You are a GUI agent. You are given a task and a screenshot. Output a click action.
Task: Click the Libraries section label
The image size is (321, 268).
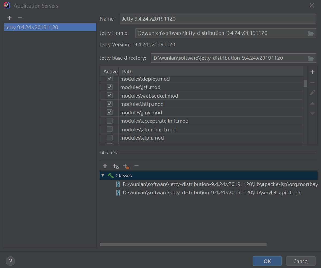point(108,152)
